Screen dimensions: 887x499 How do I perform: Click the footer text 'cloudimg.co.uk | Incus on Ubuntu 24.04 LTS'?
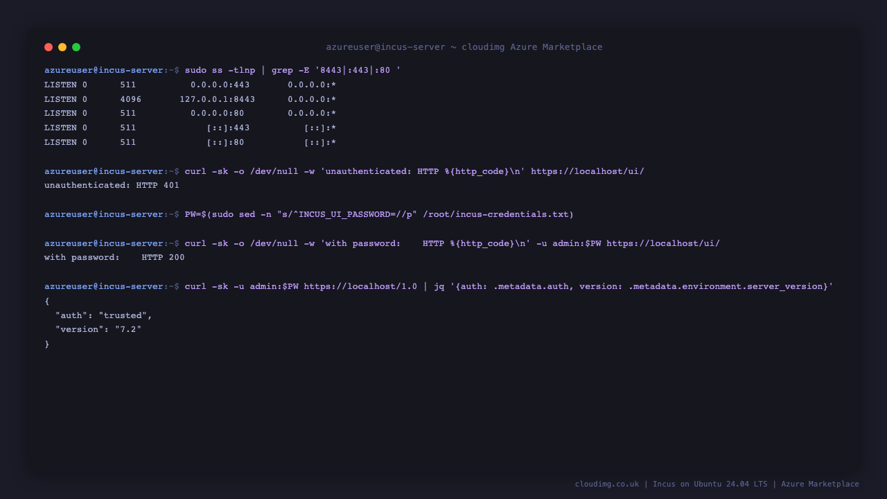671,484
